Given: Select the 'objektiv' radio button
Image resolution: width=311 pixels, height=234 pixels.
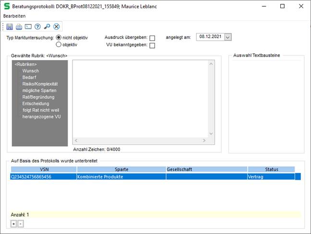Looking at the screenshot, I should click(59, 45).
